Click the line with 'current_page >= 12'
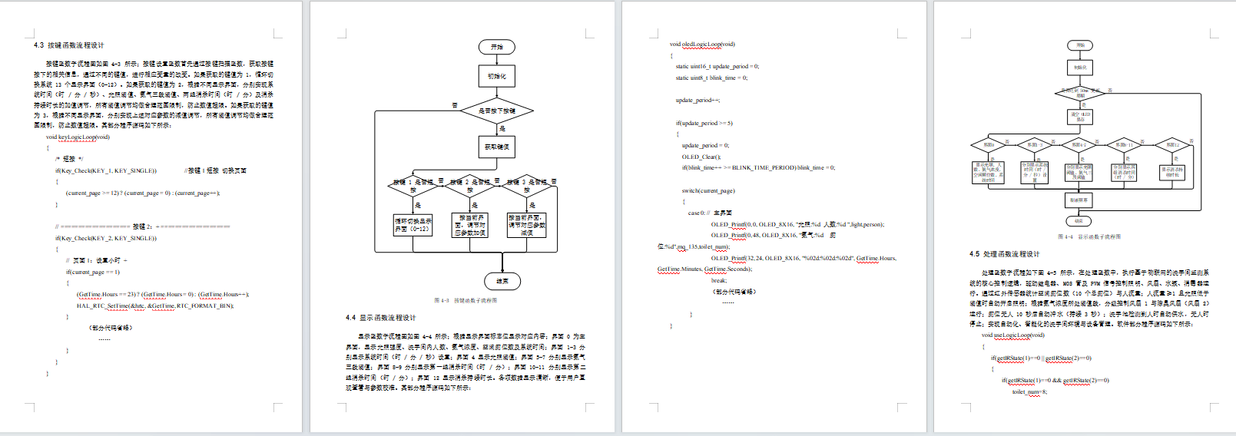Viewport: 1236px width, 436px height. point(143,193)
